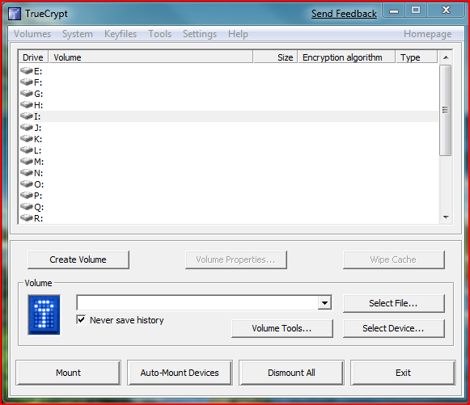
Task: Open the Tools menu
Action: coord(159,34)
